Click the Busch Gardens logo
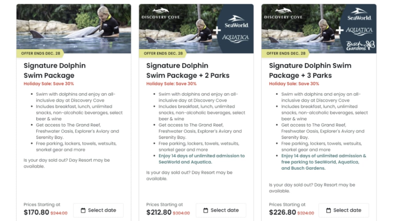Screen dimensions: 393x221 (360, 45)
